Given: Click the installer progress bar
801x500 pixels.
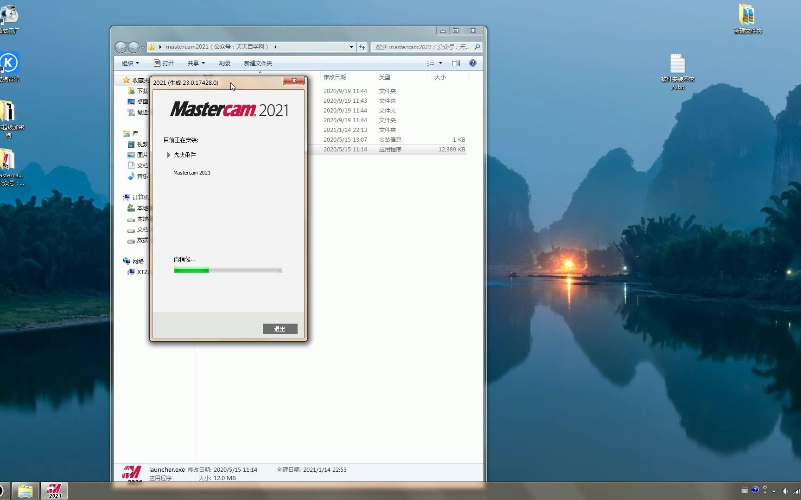Looking at the screenshot, I should pyautogui.click(x=228, y=270).
